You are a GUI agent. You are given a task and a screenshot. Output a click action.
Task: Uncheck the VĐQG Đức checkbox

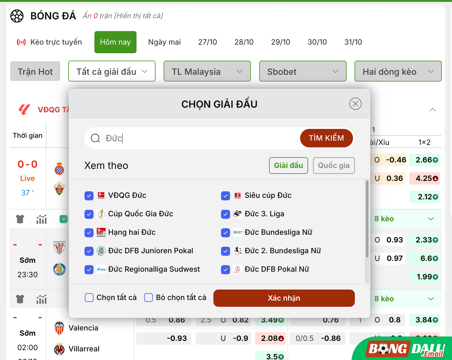click(89, 196)
